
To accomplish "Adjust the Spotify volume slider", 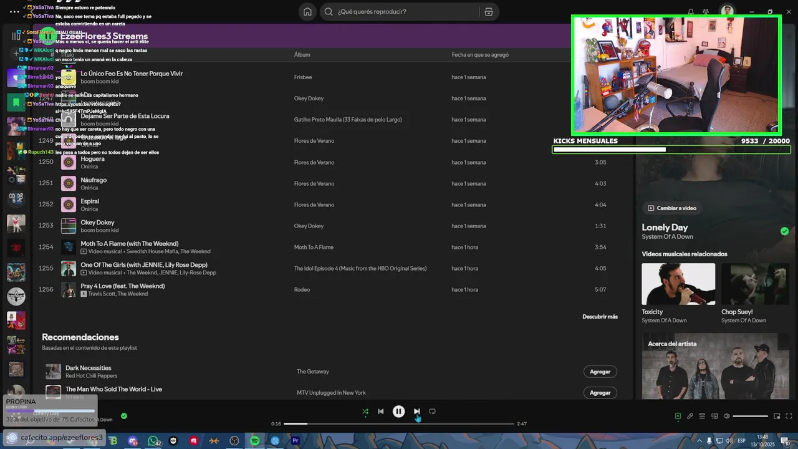I will pos(750,416).
